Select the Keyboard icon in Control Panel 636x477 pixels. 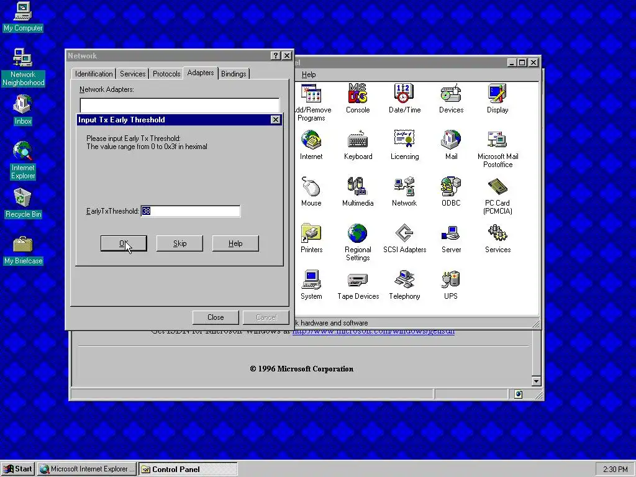pos(358,145)
